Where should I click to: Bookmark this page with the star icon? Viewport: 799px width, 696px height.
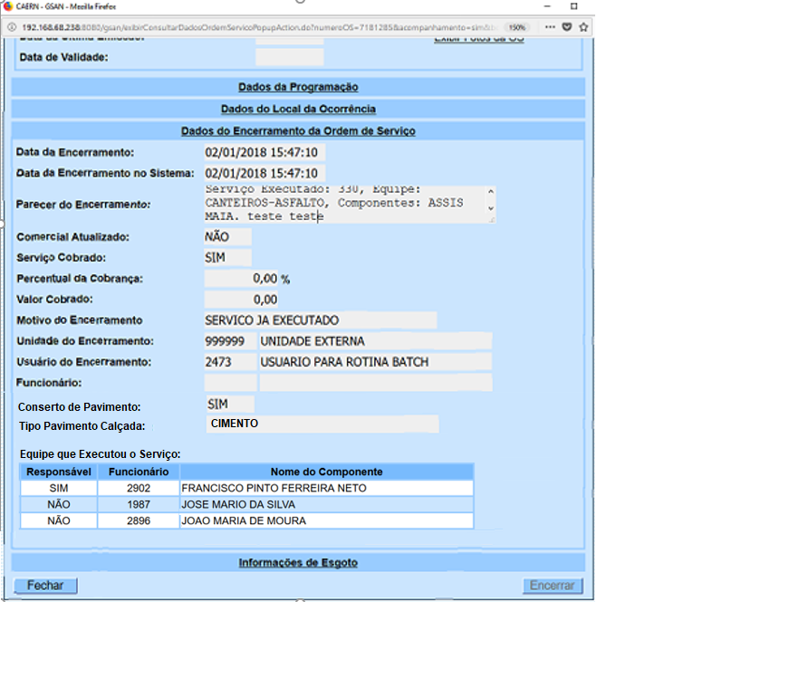coord(582,27)
